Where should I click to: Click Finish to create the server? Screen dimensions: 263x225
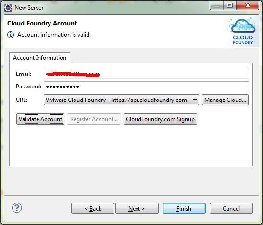pyautogui.click(x=184, y=209)
